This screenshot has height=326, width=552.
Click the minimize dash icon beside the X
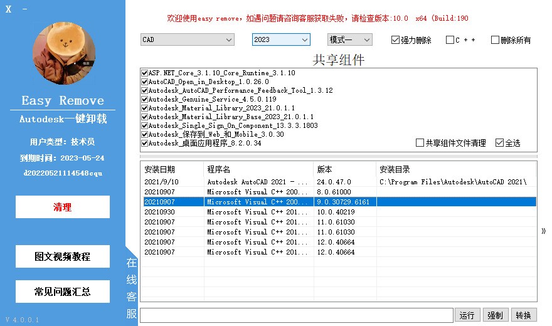[24, 9]
